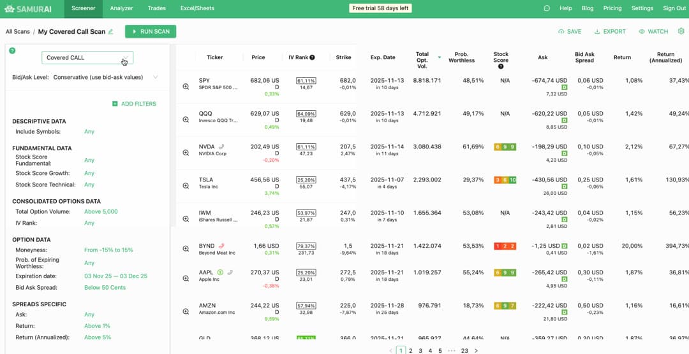Open the scan settings gear icon
The height and width of the screenshot is (354, 689).
click(681, 31)
